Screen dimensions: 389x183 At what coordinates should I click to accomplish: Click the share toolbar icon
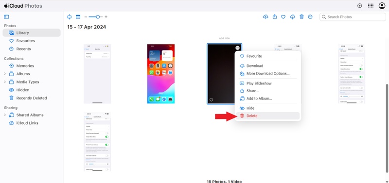click(x=275, y=17)
